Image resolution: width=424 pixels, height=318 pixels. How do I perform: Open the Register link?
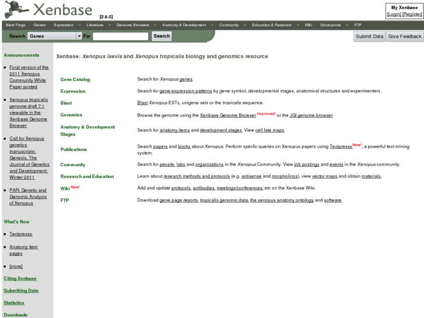click(412, 14)
